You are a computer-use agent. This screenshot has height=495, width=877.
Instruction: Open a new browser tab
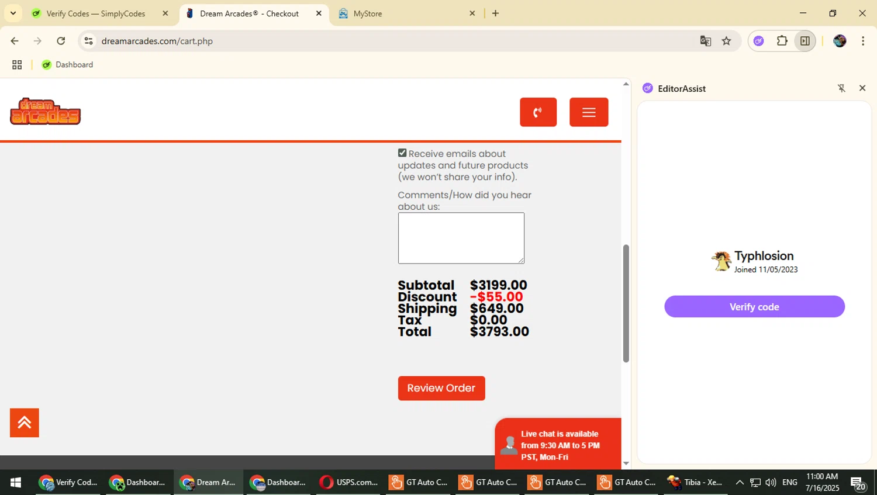(495, 13)
